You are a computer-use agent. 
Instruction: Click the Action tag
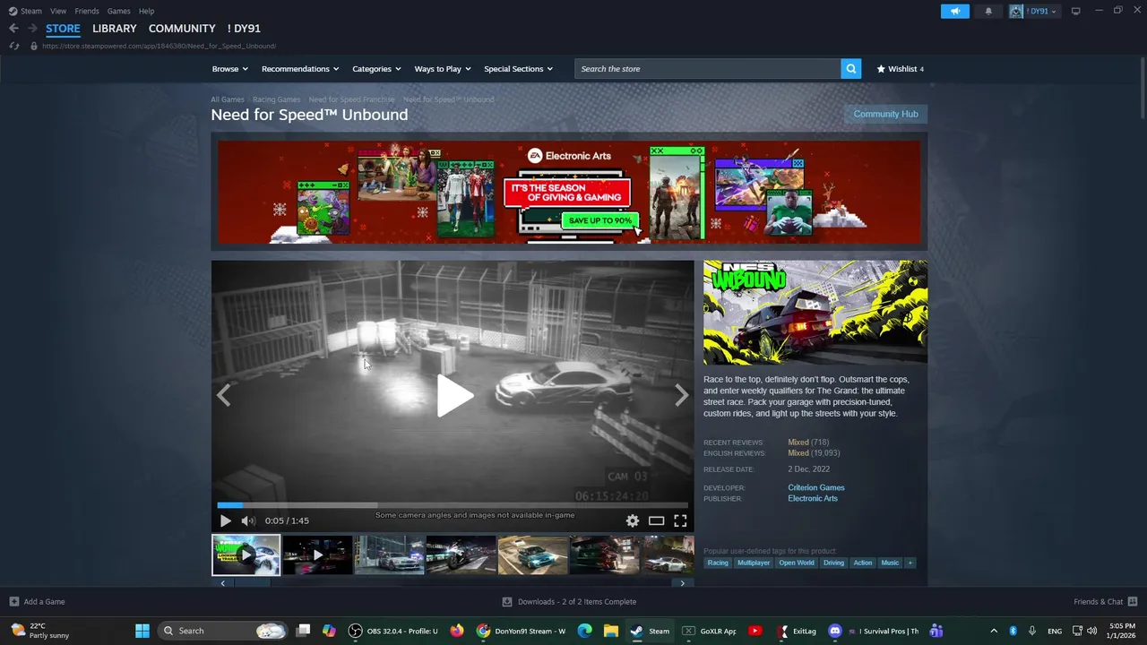click(x=863, y=563)
